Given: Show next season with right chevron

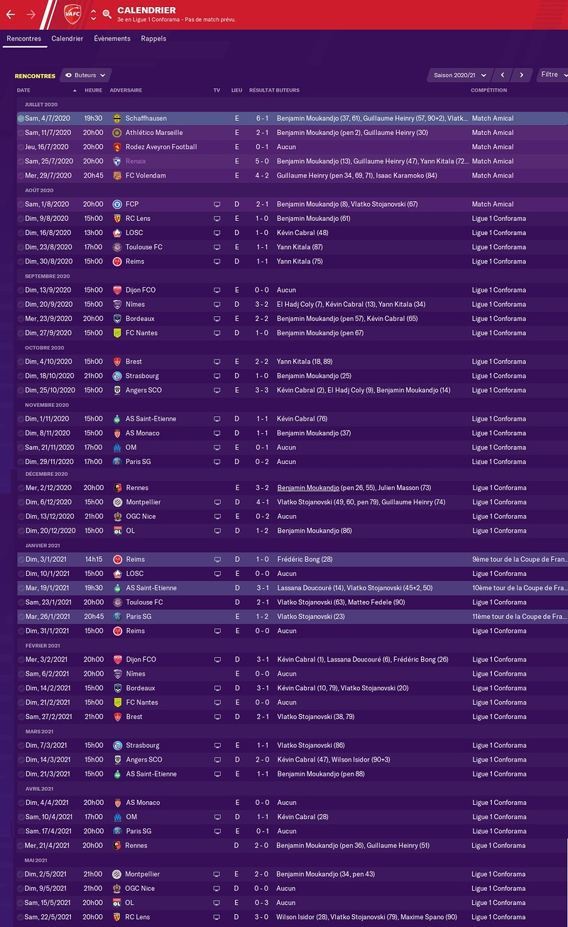Looking at the screenshot, I should [522, 75].
